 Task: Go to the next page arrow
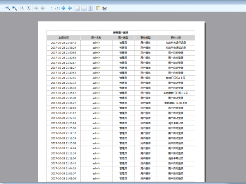pos(64,8)
